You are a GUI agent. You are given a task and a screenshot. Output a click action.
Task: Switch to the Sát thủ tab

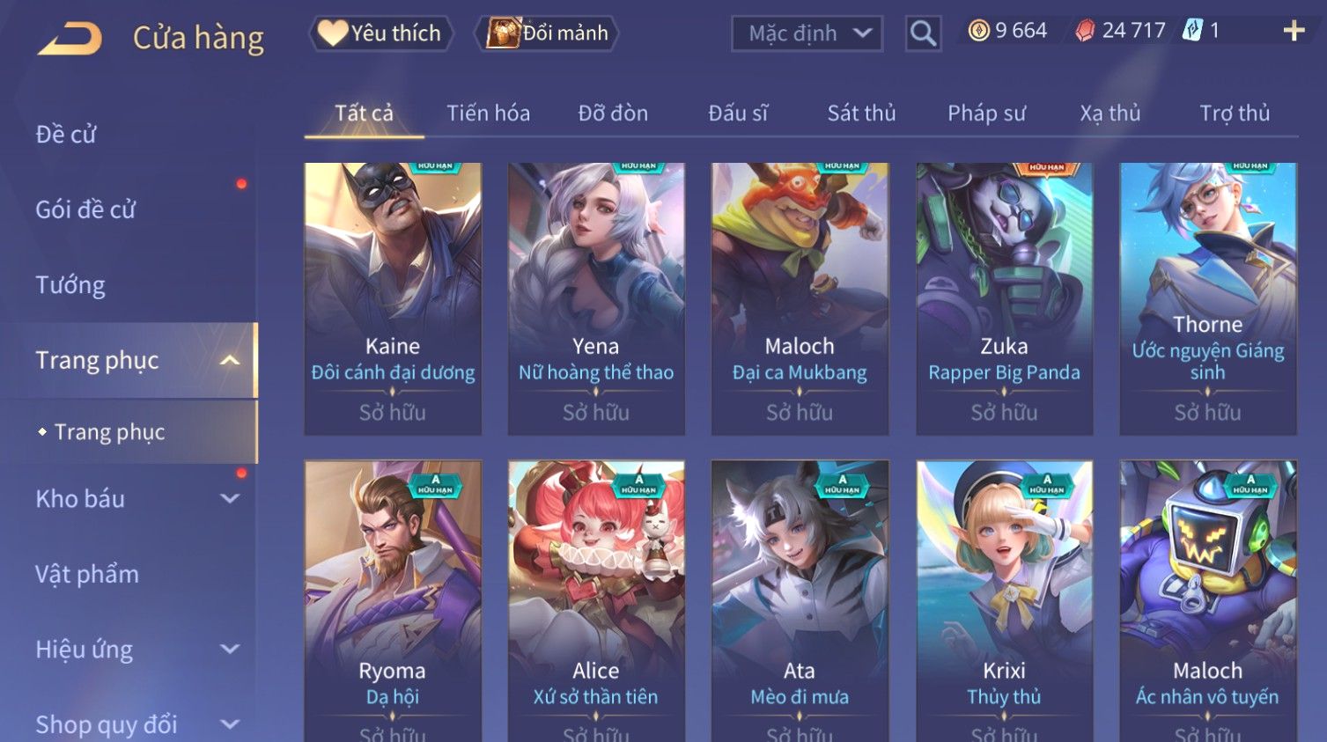point(861,114)
